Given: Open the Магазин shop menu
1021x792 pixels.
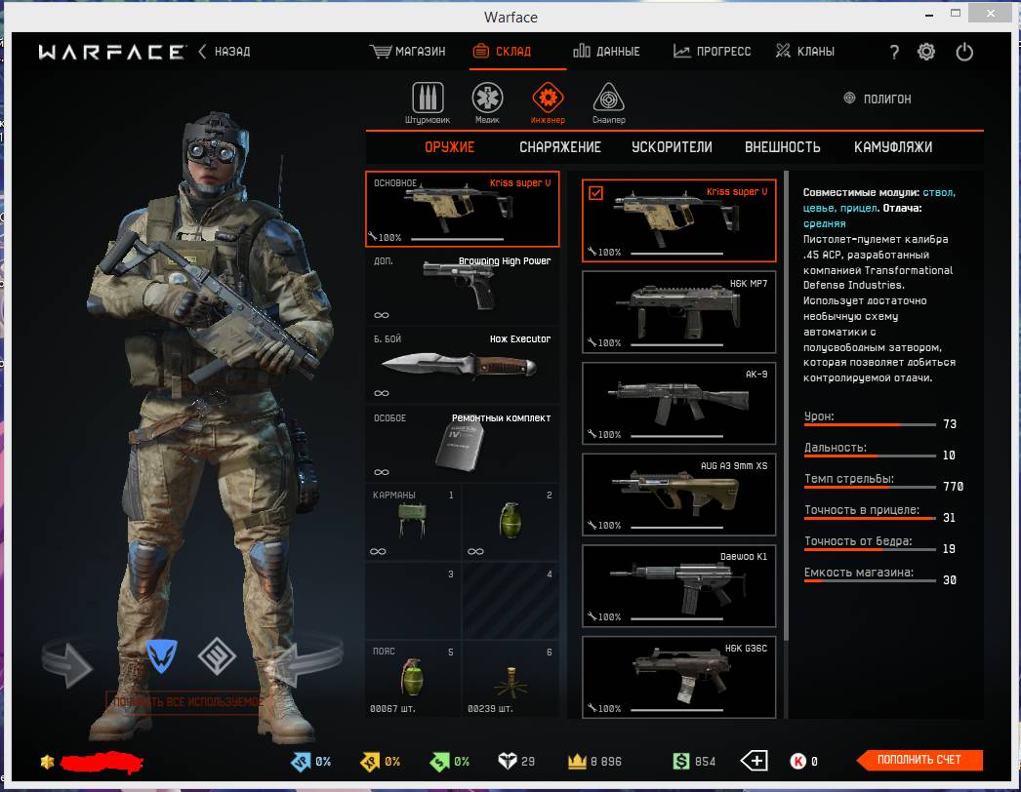Looking at the screenshot, I should coord(408,52).
